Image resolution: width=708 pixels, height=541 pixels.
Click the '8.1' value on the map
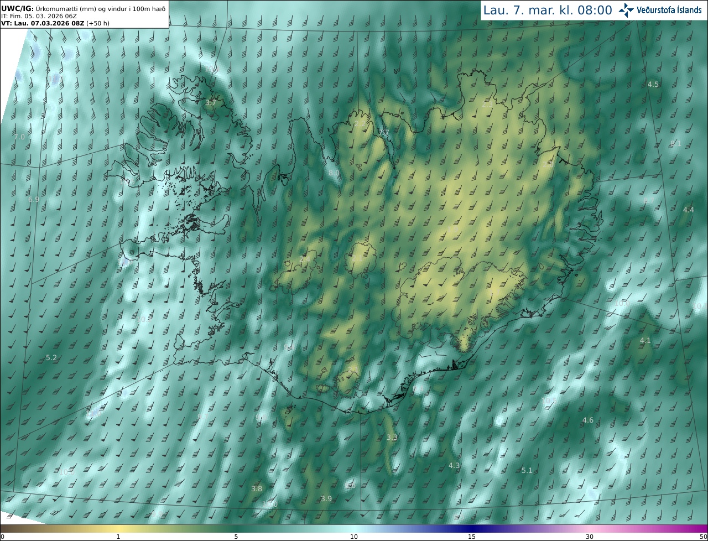[676, 143]
